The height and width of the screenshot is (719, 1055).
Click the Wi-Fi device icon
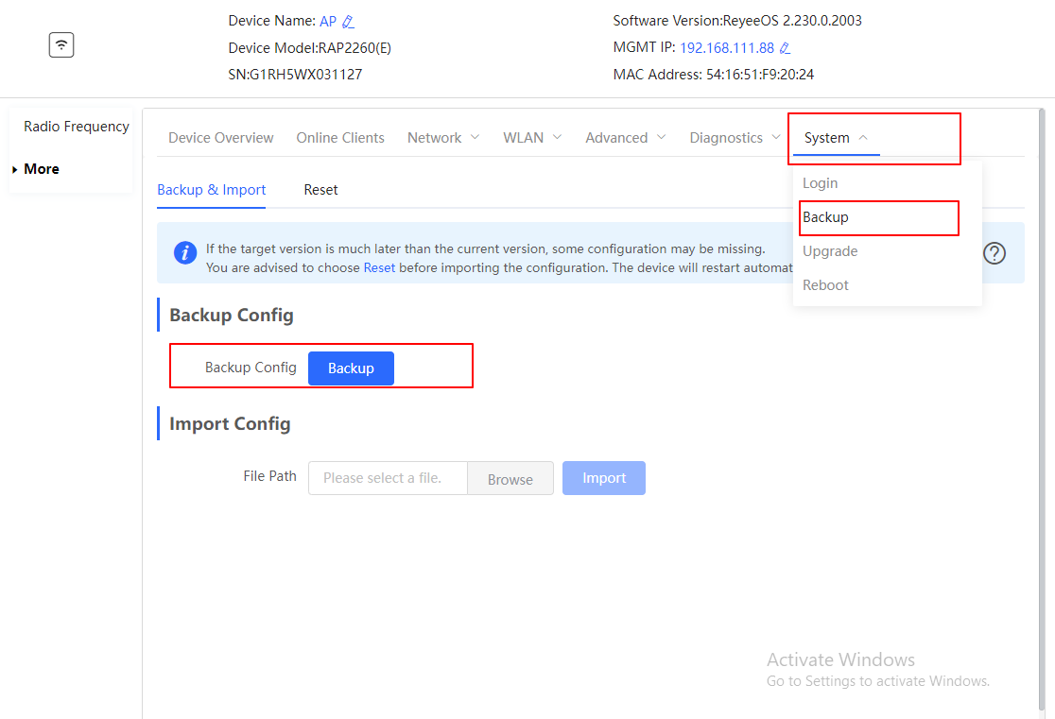(61, 45)
